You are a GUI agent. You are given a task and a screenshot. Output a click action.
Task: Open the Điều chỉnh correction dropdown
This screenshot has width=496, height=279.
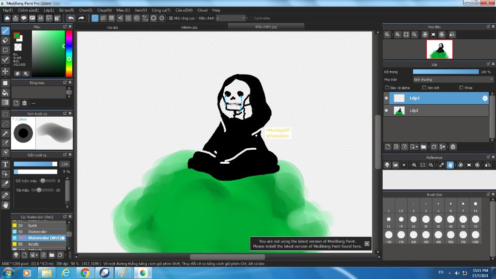coord(231,18)
